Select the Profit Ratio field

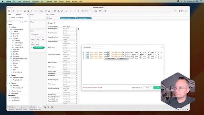coord(15,94)
